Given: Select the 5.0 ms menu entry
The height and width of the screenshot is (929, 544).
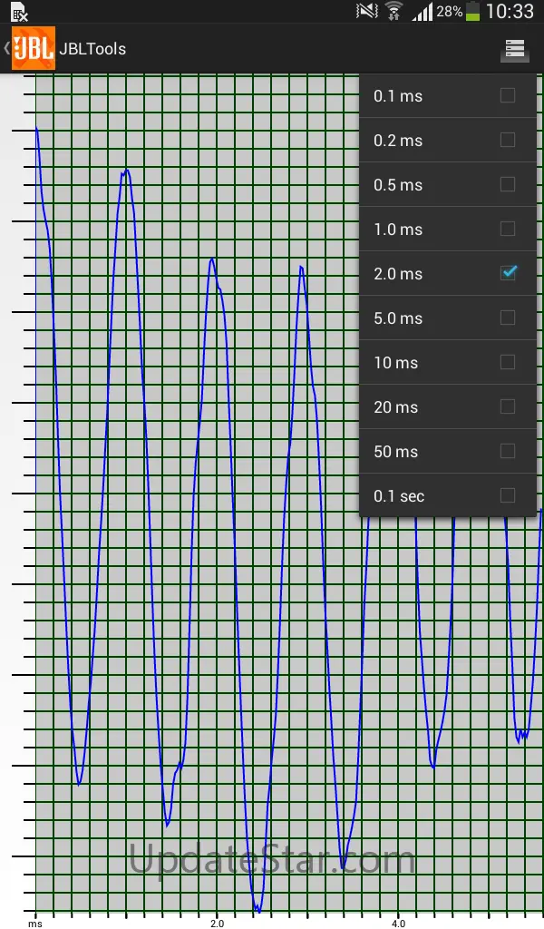Looking at the screenshot, I should [x=448, y=318].
